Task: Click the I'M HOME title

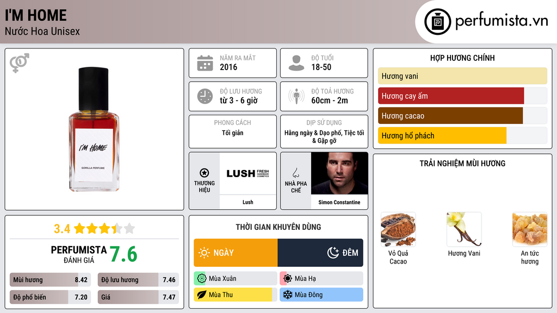Action: pos(35,15)
